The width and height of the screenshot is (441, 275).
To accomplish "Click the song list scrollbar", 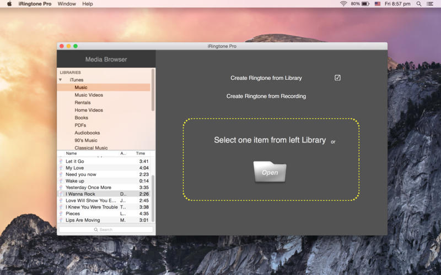I will [x=153, y=199].
